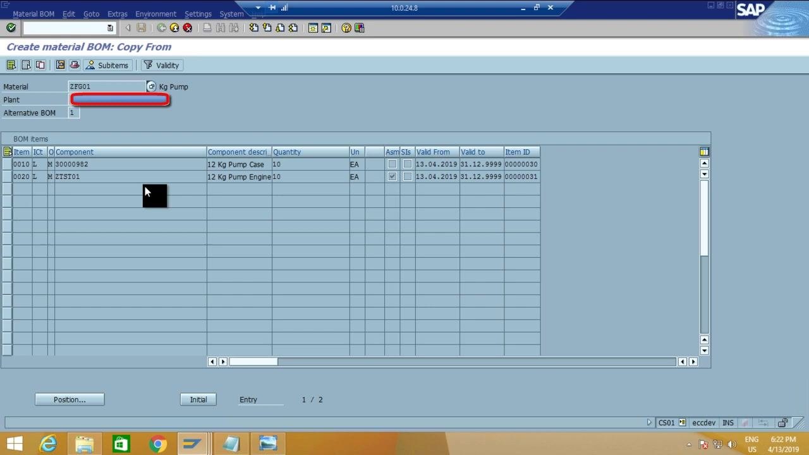Click the vertical scrollbar thumb of BOM items

pos(704,217)
